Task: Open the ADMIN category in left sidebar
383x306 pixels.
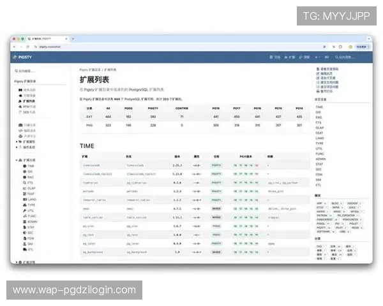Action: (33, 222)
